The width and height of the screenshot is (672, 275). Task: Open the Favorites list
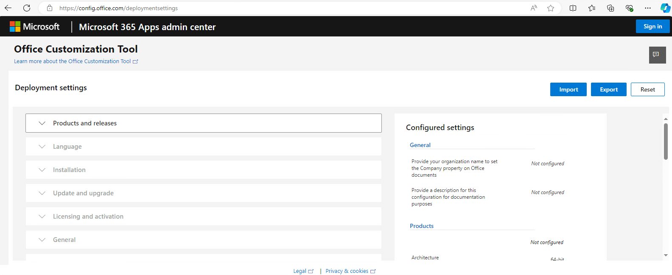[x=592, y=8]
